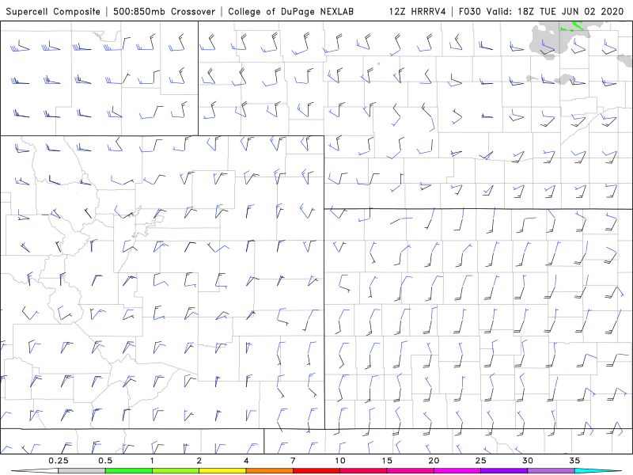
Task: Click the orange 4–7 color bar segment
Action: [x=269, y=471]
